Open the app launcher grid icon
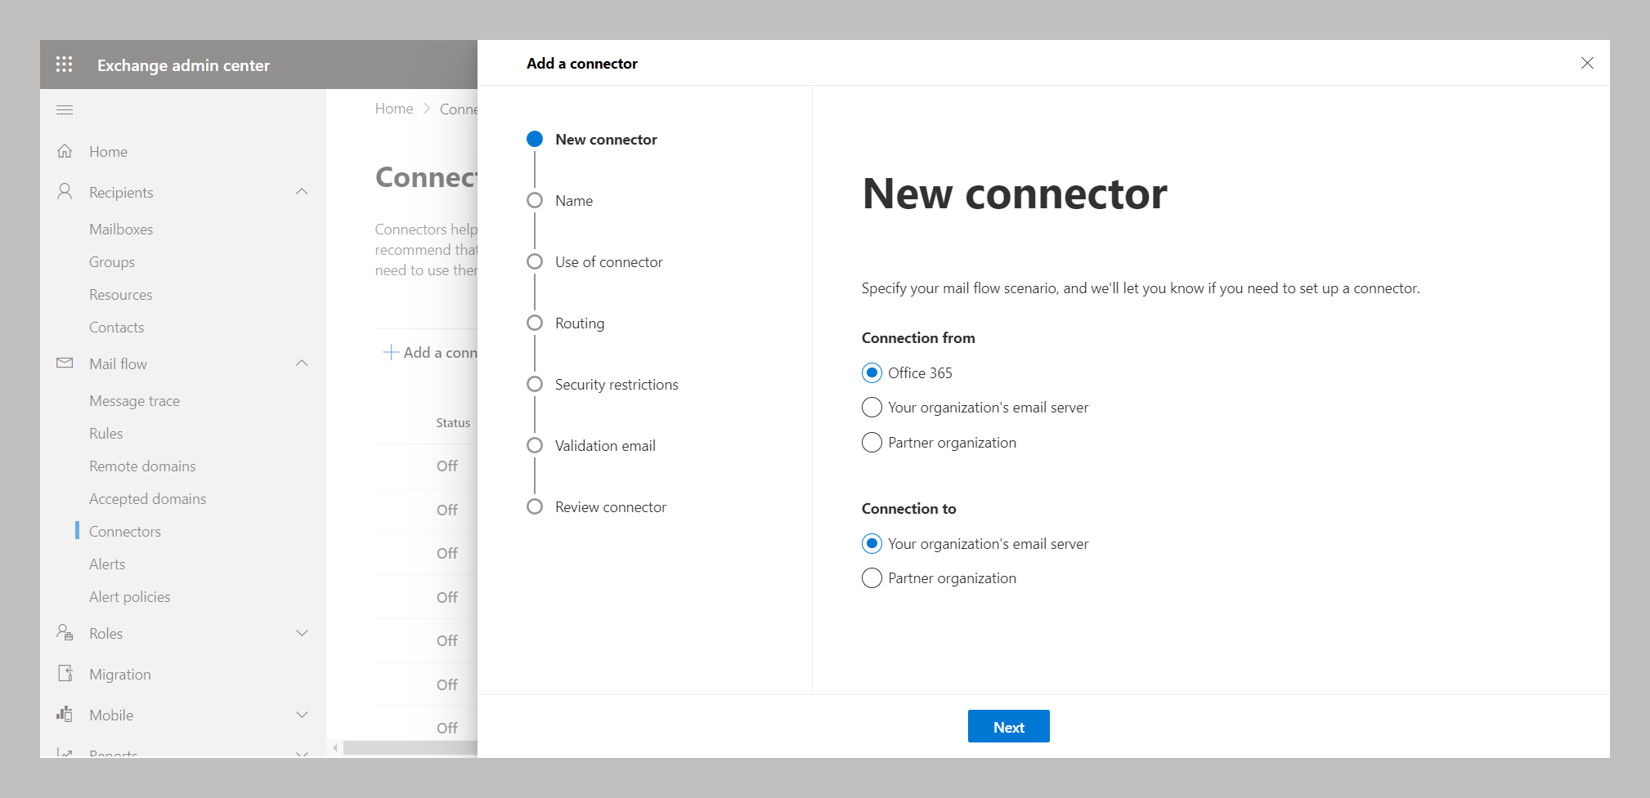This screenshot has width=1650, height=798. [64, 64]
